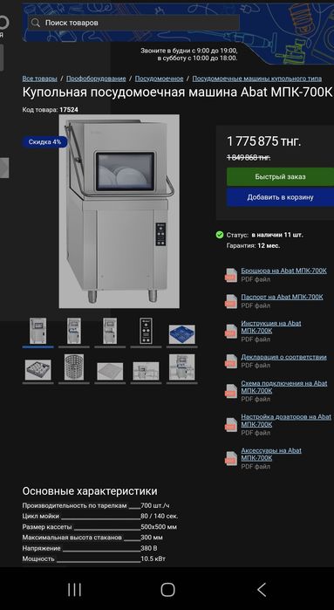334x610 pixels.
Task: Select the flat grid tray thumbnail
Action: pos(110,371)
